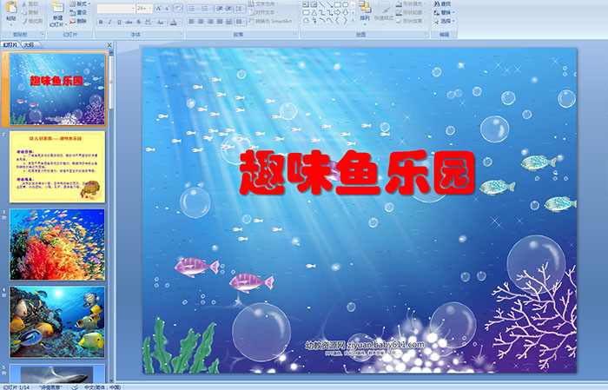This screenshot has width=608, height=390.
Task: Open Shape Fill (形状填充) menu
Action: 412,3
